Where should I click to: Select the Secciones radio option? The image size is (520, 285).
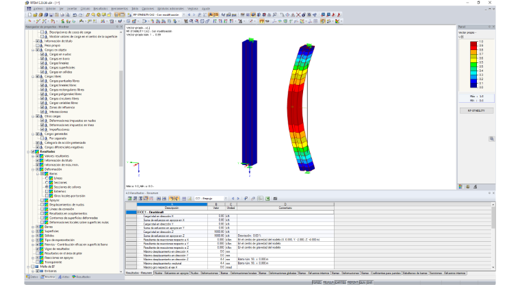pyautogui.click(x=47, y=182)
